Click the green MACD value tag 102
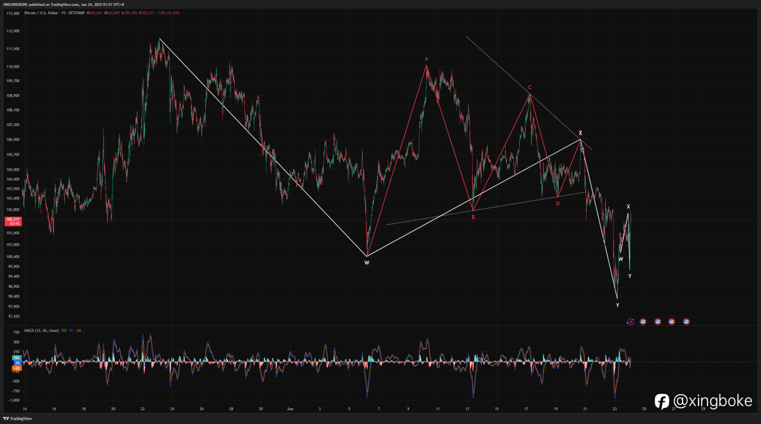This screenshot has height=424, width=761. click(x=18, y=357)
